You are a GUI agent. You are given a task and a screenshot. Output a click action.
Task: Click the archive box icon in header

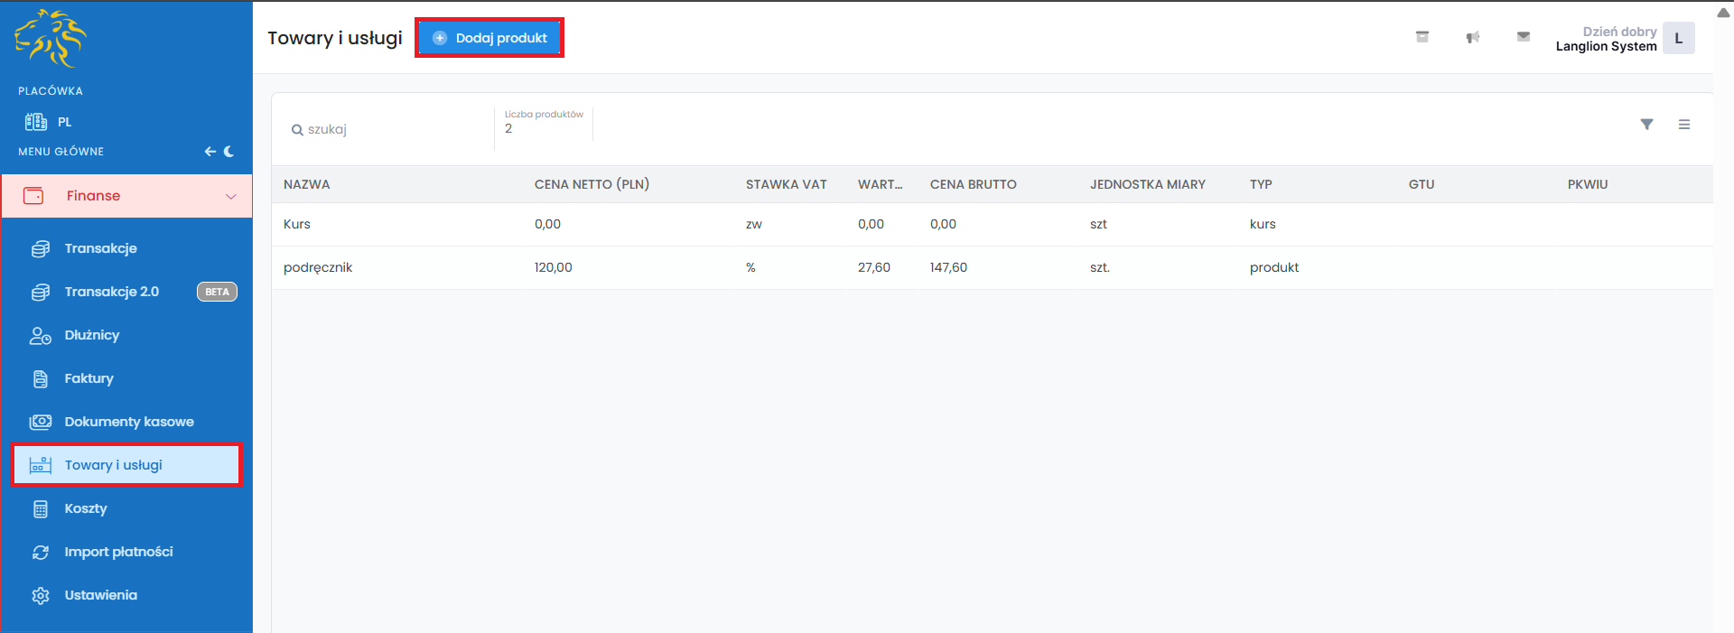[1422, 37]
